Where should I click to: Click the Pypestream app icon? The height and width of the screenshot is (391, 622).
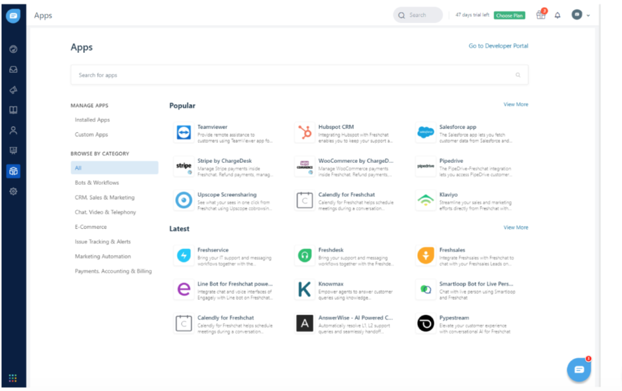[x=426, y=323]
